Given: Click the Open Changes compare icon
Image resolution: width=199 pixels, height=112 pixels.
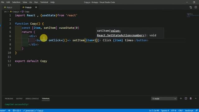Looking at the screenshot, I should (x=191, y=7).
